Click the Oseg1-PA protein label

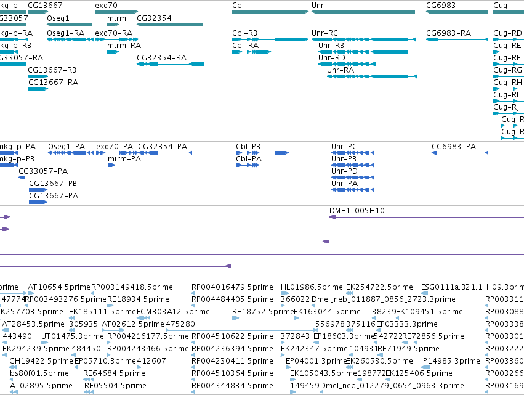(x=67, y=147)
